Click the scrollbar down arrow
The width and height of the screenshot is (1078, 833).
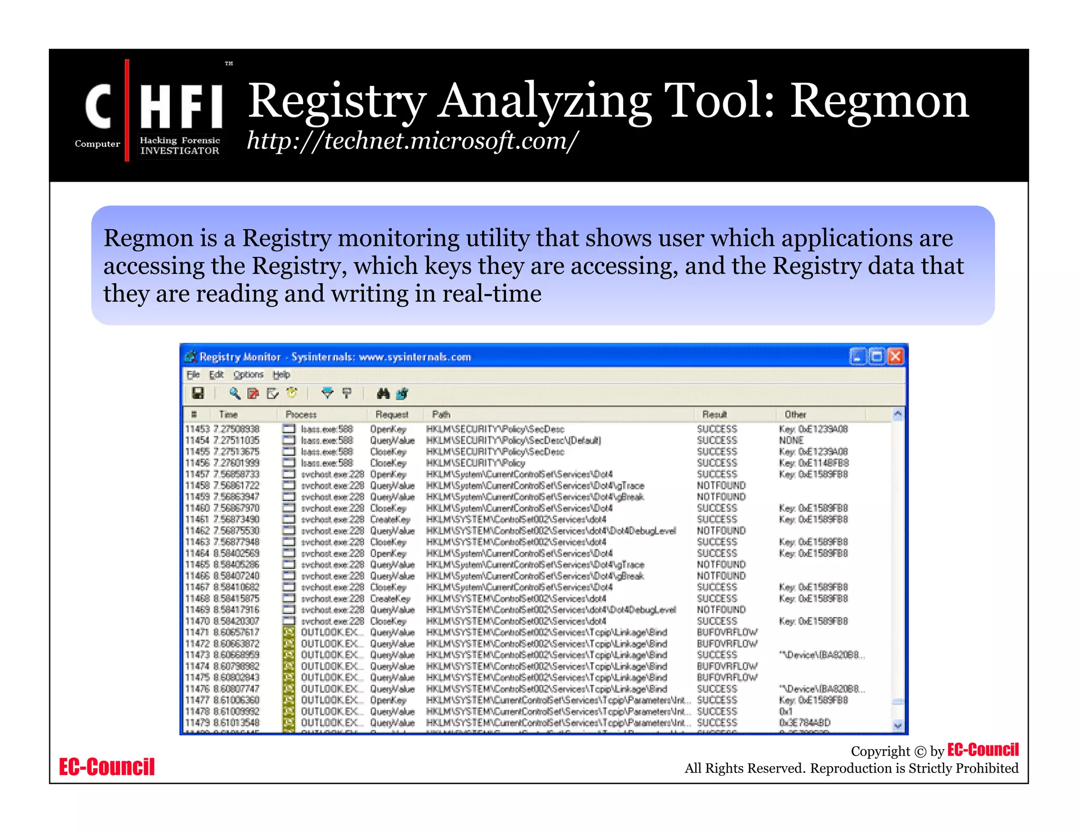click(898, 725)
